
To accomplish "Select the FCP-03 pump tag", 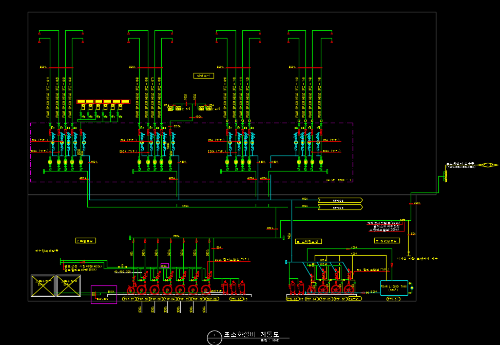I will [x=326, y=299].
